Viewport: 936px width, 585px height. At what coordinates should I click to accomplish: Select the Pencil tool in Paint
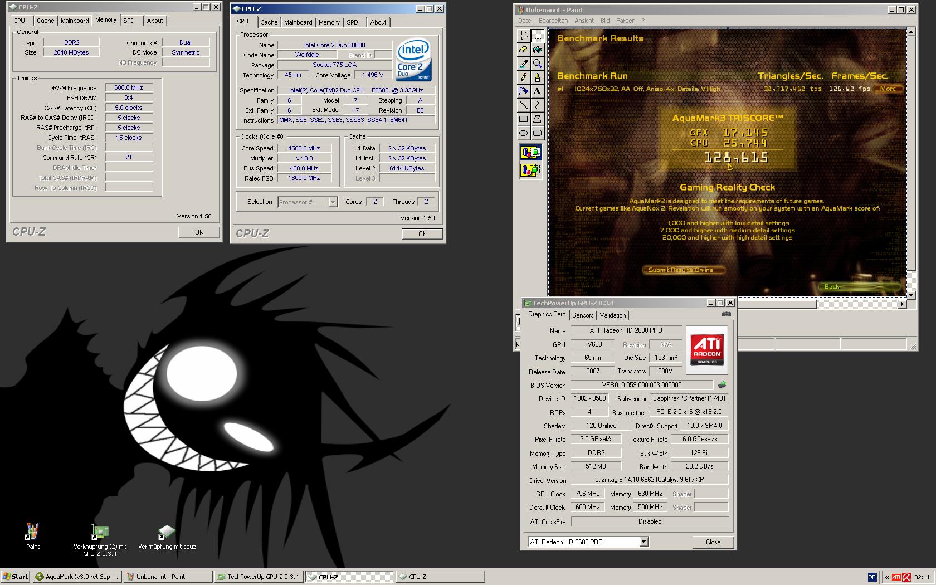point(524,77)
